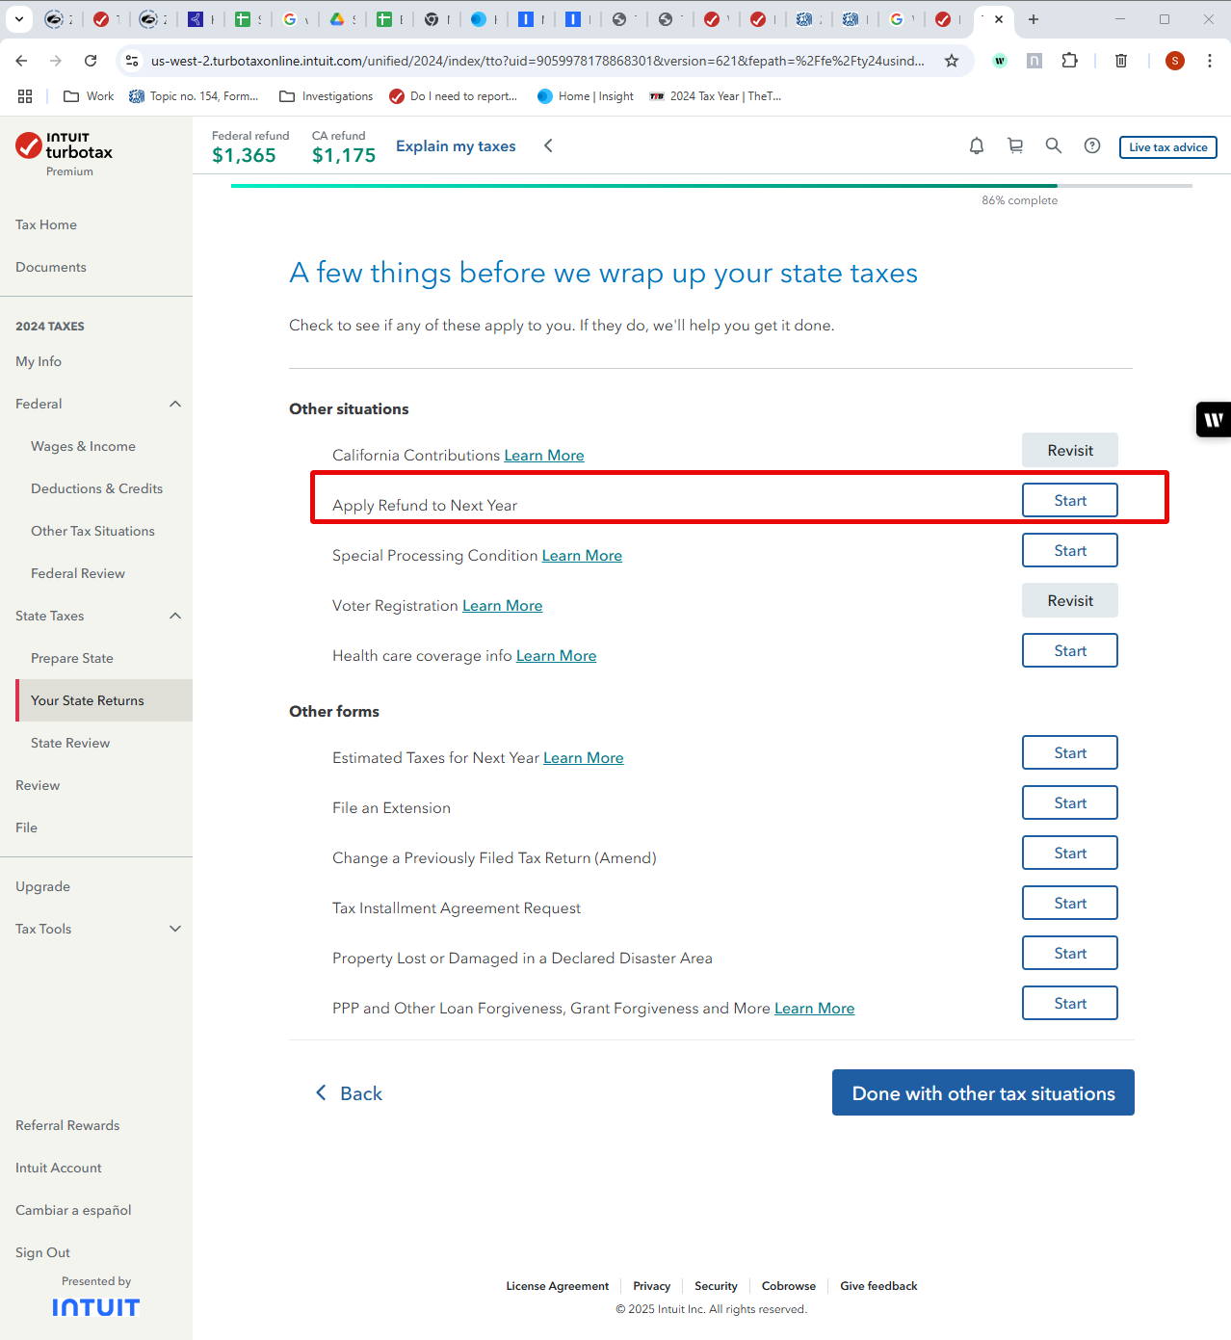1231x1340 pixels.
Task: Open the help question mark icon
Action: tap(1092, 145)
